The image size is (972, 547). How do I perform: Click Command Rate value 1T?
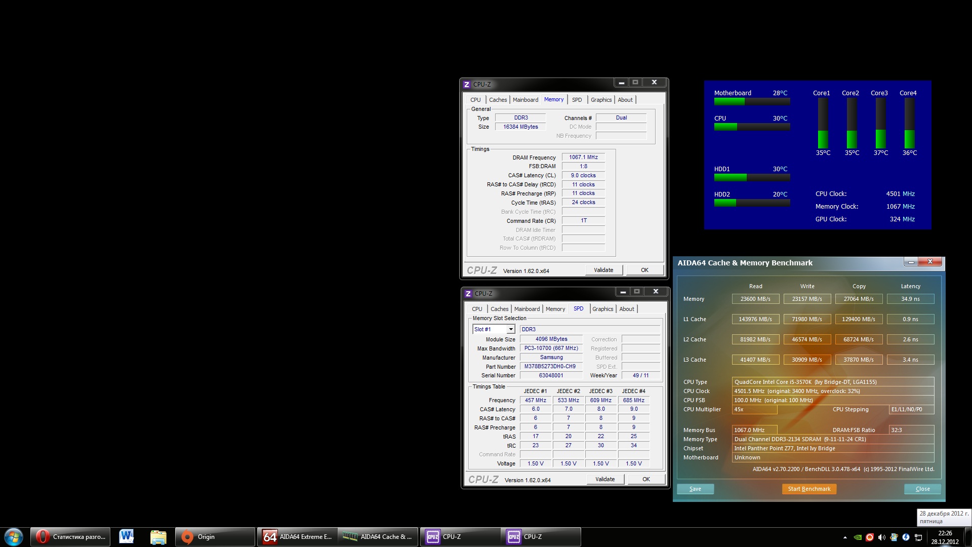[x=583, y=220]
